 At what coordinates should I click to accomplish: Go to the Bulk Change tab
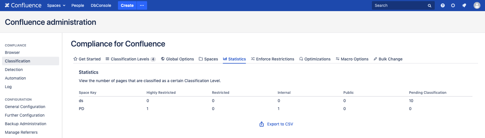point(388,59)
